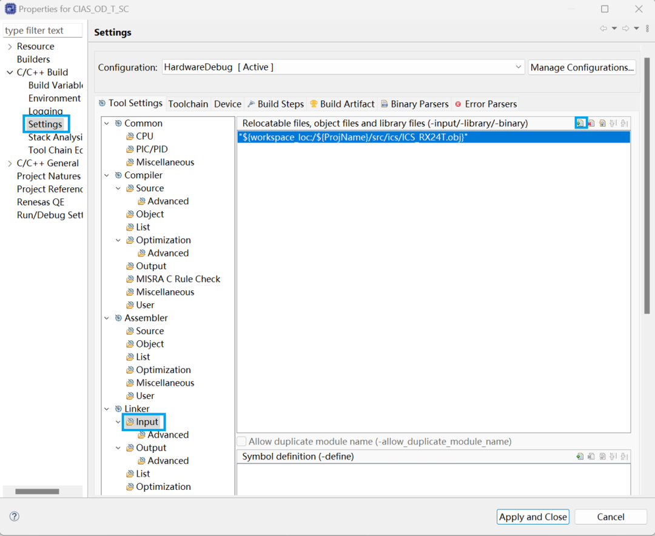Move the selected library file entry up
The height and width of the screenshot is (536, 655).
[x=613, y=123]
